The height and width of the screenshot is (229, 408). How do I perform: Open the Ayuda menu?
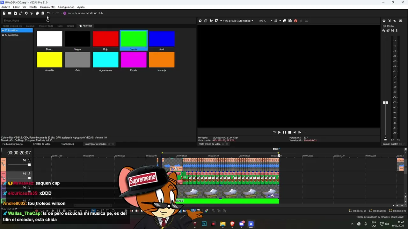point(81,7)
